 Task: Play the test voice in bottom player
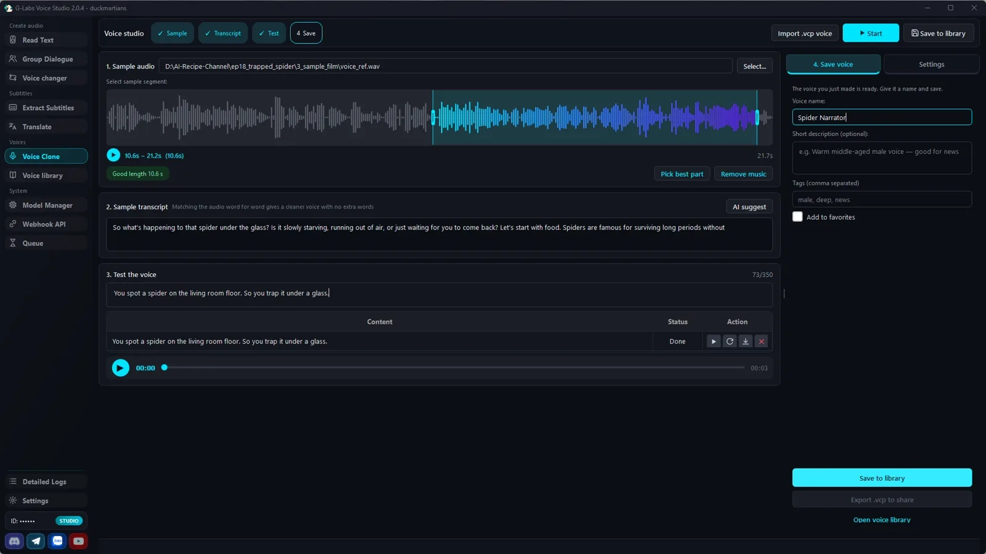click(x=121, y=368)
